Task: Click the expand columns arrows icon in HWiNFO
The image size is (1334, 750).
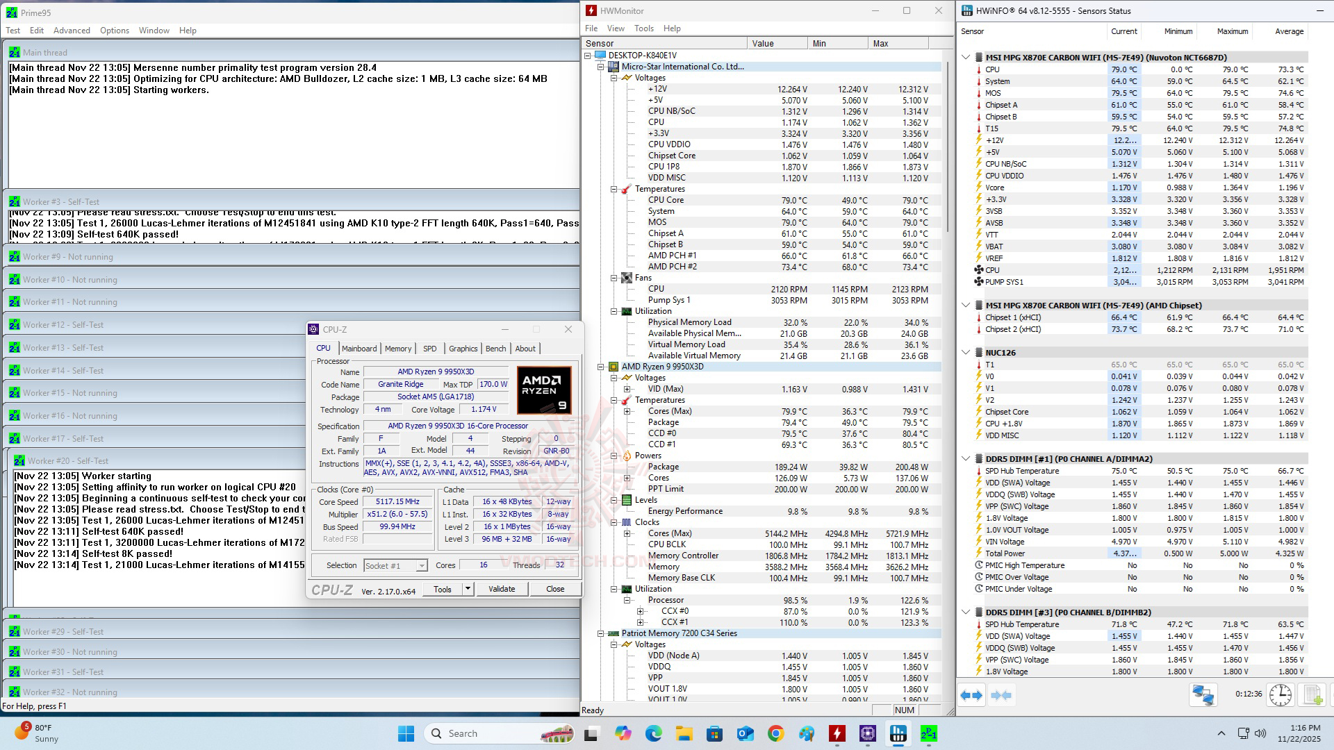Action: point(971,695)
